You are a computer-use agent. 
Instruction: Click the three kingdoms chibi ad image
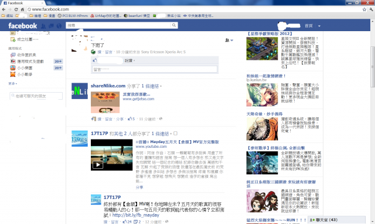262,201
